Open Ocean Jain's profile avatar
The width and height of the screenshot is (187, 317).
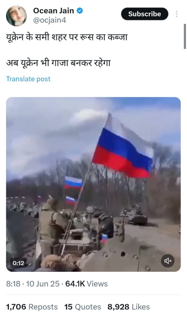16,16
